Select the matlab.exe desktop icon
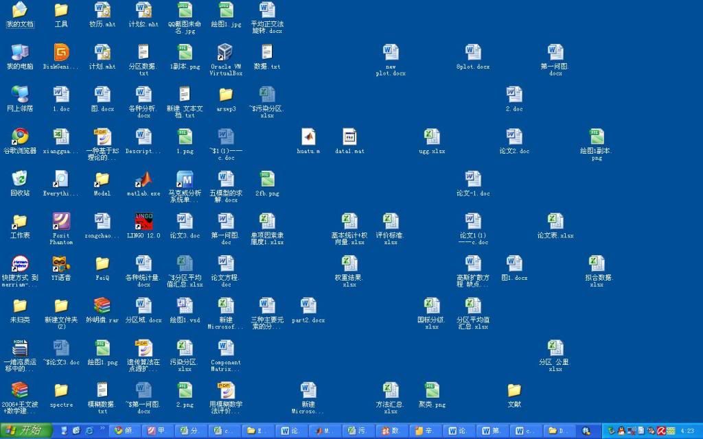The image size is (703, 439). tap(143, 180)
